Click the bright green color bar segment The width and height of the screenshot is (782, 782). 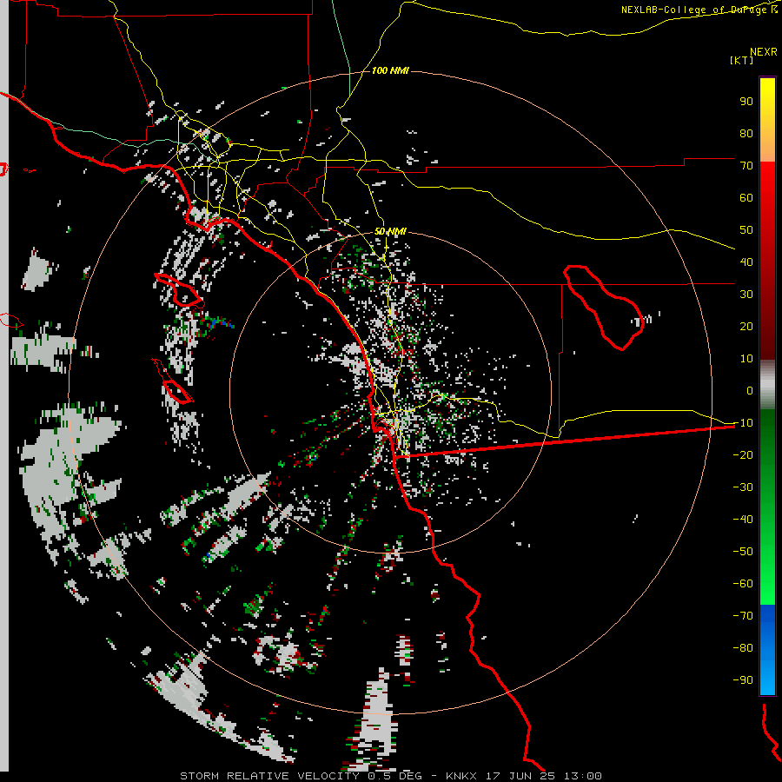[x=767, y=559]
